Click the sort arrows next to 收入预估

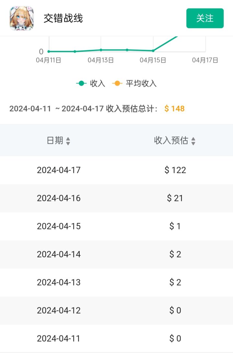(x=193, y=141)
